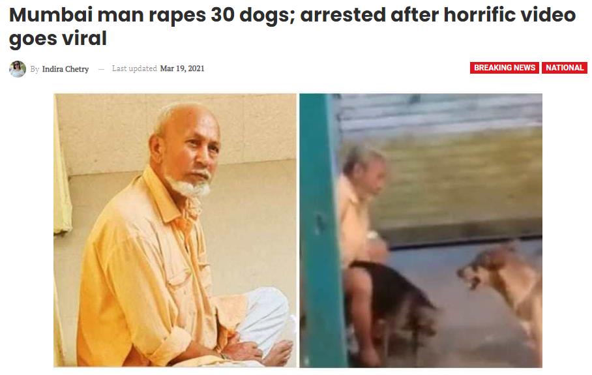Click the author avatar image

(18, 68)
